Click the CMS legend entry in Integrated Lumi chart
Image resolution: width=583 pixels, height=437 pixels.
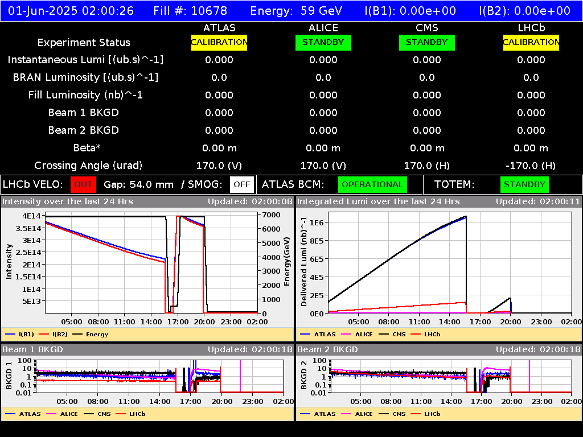(x=392, y=334)
